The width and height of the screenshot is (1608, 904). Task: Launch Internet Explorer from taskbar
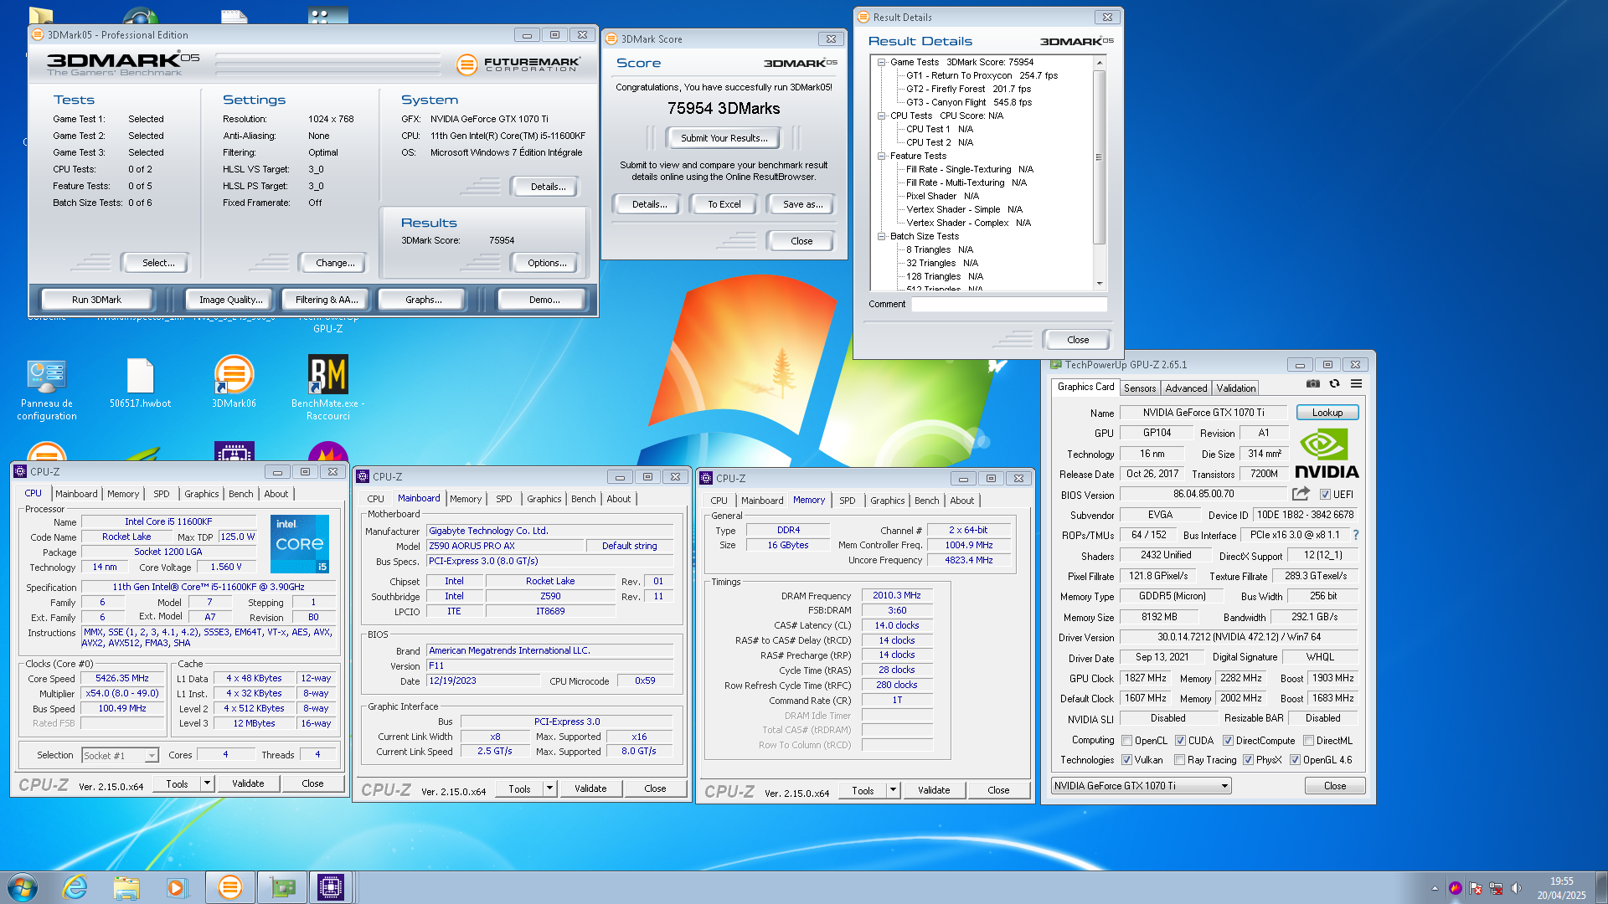75,887
